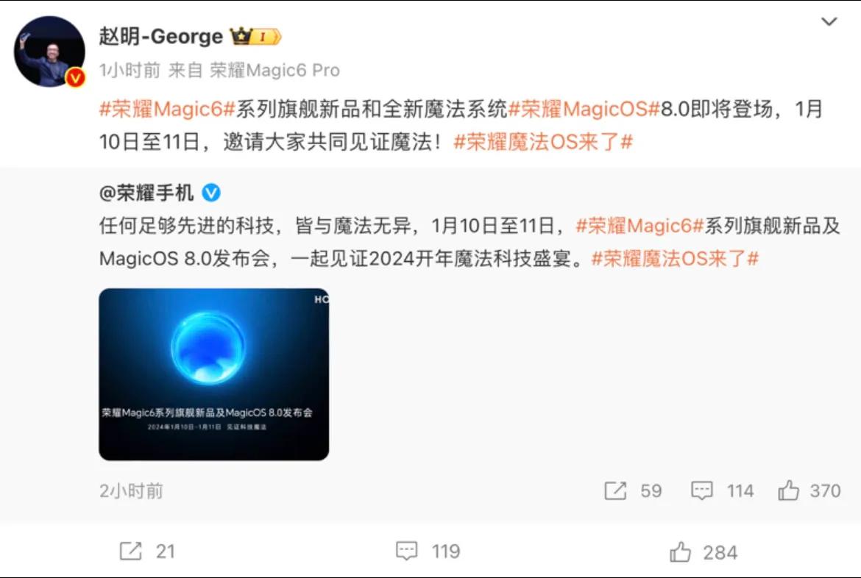Screen dimensions: 861x578
Task: Click the blue verified badge beside 荣耀手机
Action: coord(211,193)
